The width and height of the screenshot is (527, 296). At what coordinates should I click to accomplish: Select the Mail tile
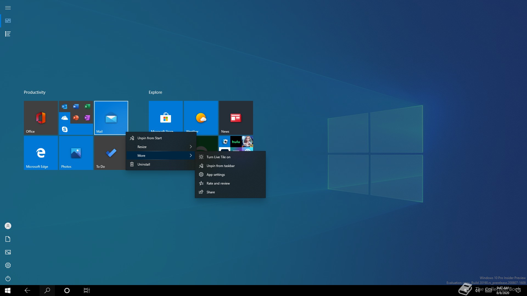click(111, 118)
